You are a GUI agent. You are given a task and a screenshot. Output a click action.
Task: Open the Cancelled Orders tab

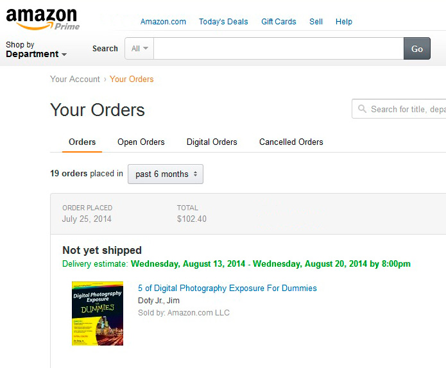(x=291, y=142)
